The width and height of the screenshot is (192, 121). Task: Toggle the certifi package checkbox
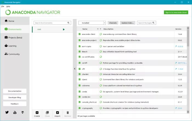tap(80, 63)
